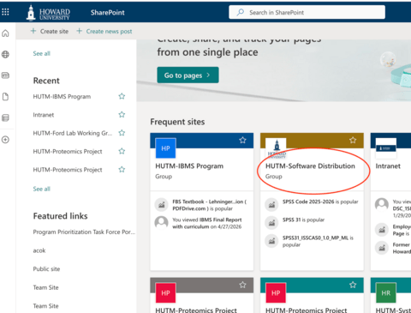Star the HUTM-IBMS Program frequent site card
The width and height of the screenshot is (411, 313).
pyautogui.click(x=242, y=140)
